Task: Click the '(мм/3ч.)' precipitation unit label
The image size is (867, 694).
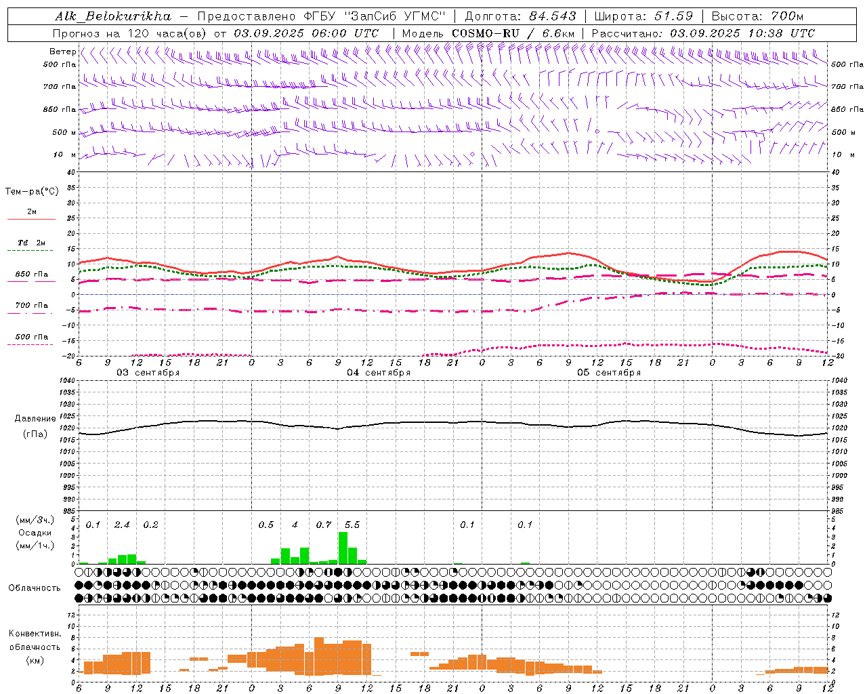Action: [35, 520]
